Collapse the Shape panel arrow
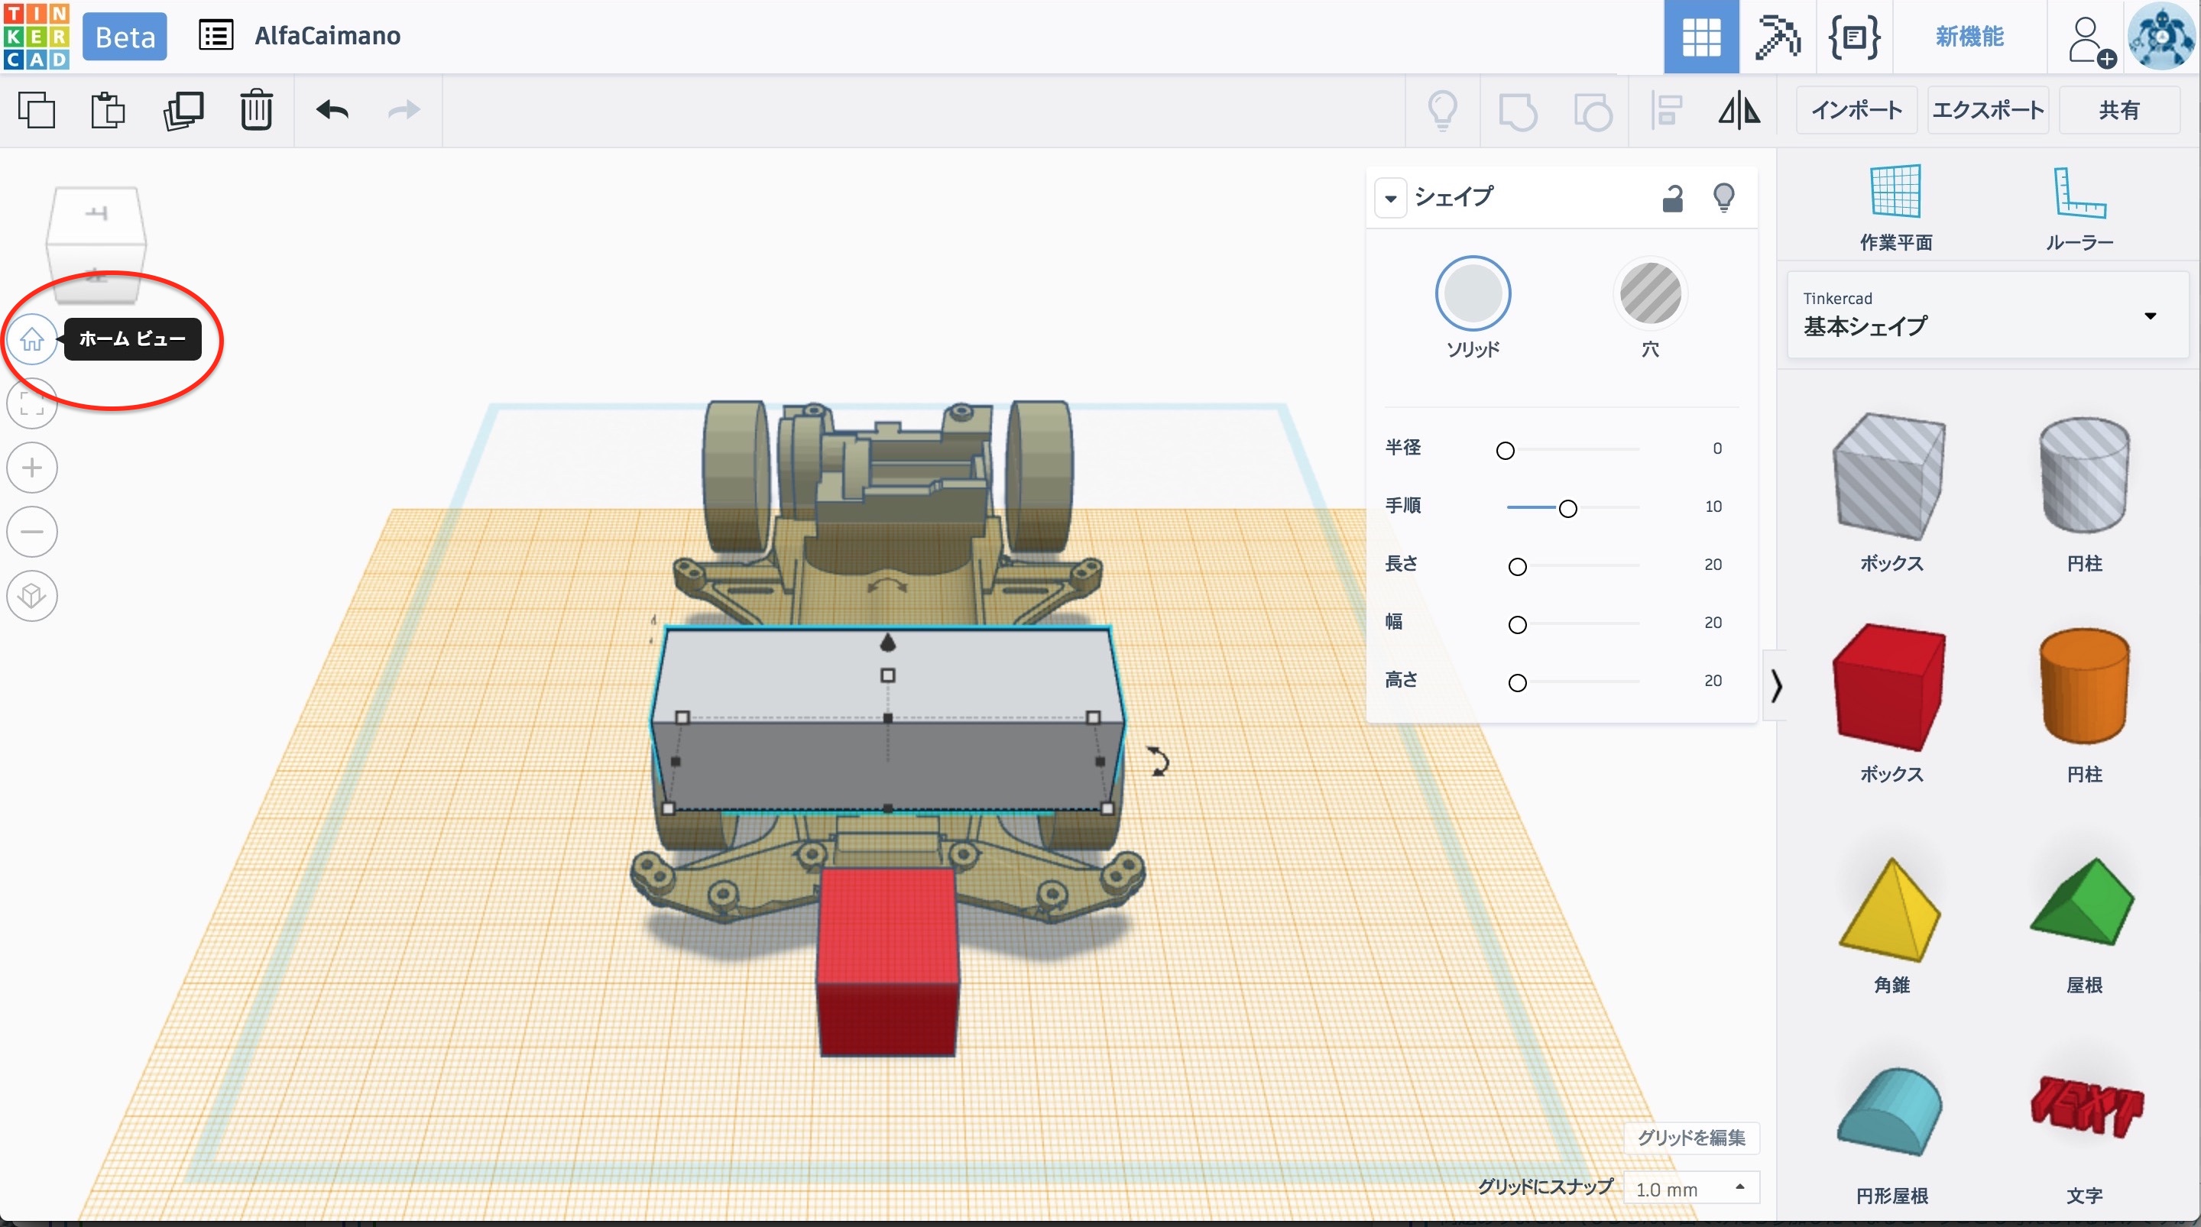 pos(1390,198)
